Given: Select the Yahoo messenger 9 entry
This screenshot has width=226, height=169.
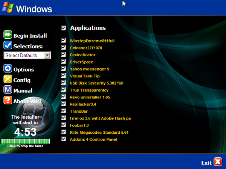Looking at the screenshot, I should click(x=90, y=69).
